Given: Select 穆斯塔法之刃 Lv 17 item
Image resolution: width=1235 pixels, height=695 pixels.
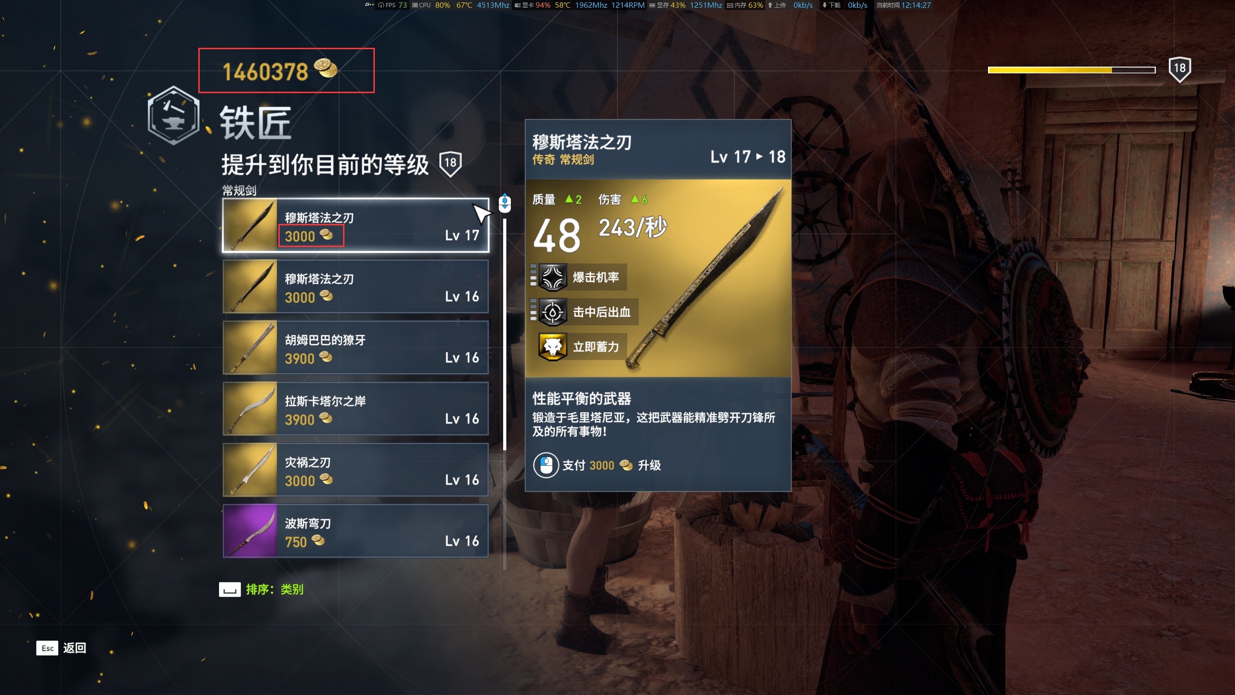Looking at the screenshot, I should point(356,225).
